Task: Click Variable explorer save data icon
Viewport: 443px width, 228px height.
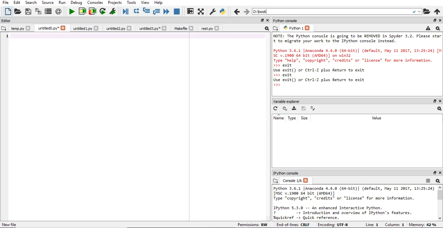Action: coord(303,108)
